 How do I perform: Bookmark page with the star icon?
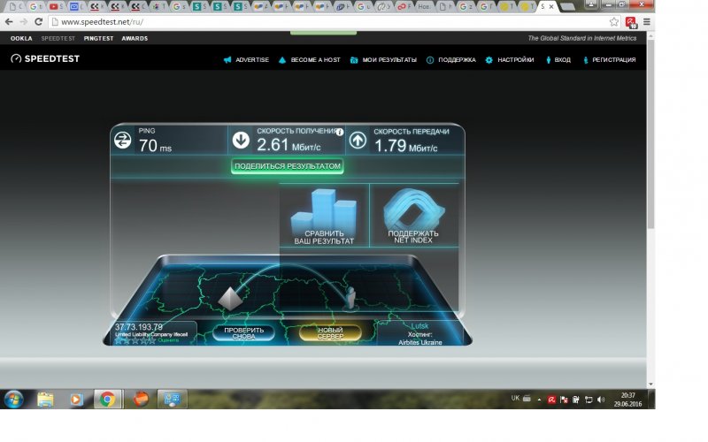tap(613, 21)
